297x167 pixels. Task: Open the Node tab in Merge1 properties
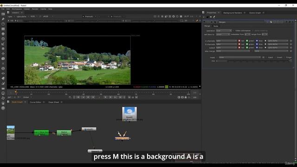216,26
